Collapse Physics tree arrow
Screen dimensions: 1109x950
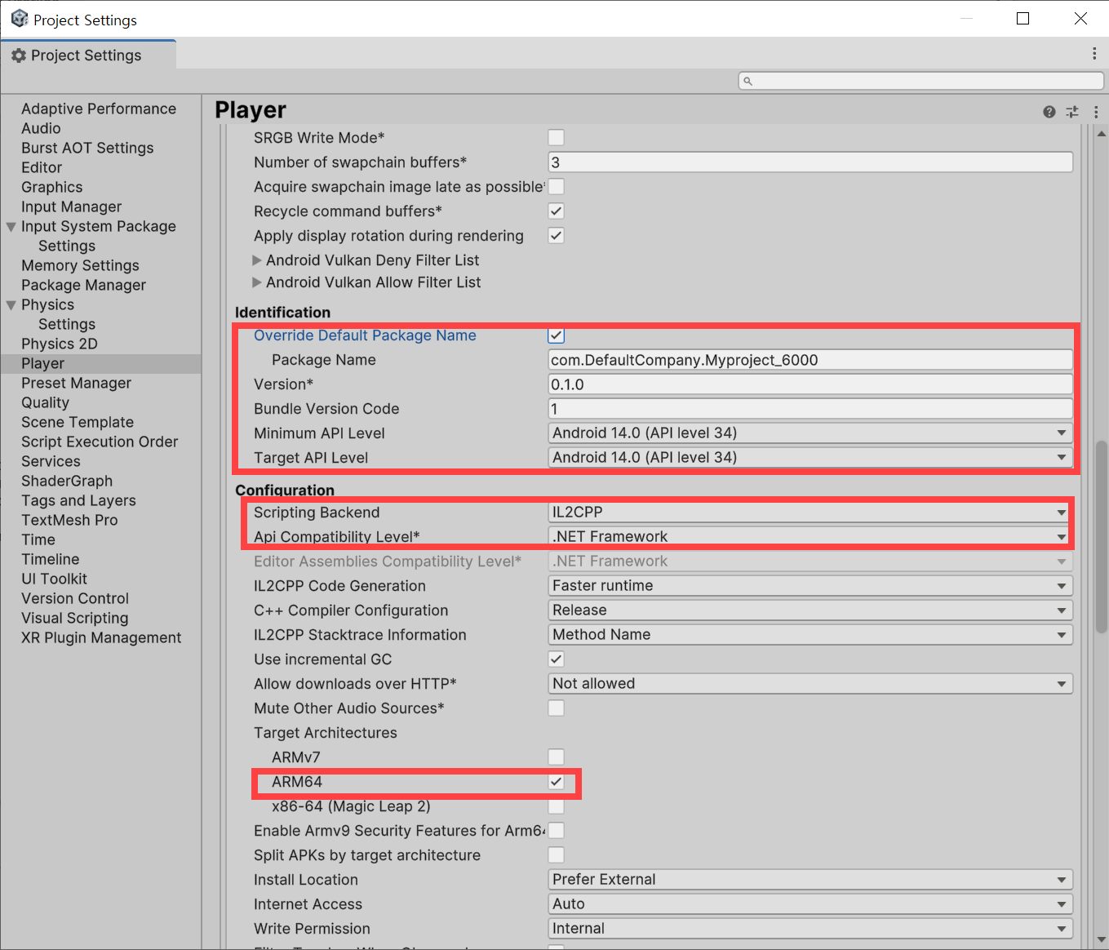point(11,305)
